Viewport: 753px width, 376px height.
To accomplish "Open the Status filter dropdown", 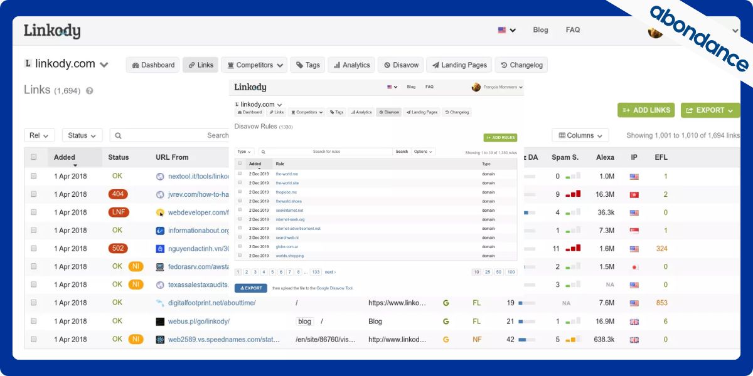I will coord(82,135).
